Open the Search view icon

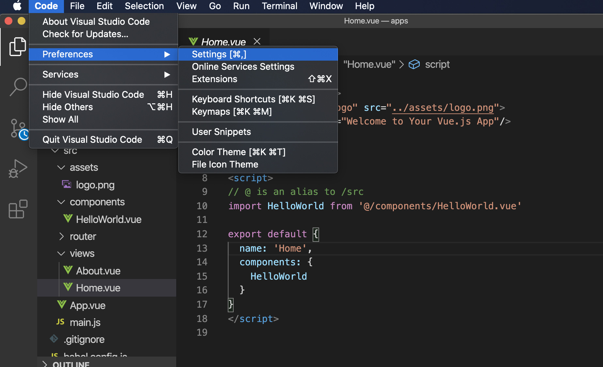click(x=18, y=87)
